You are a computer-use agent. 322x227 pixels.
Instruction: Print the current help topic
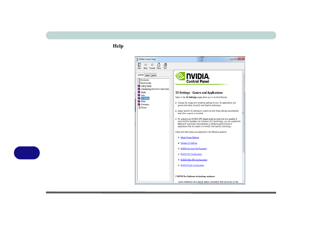165,66
